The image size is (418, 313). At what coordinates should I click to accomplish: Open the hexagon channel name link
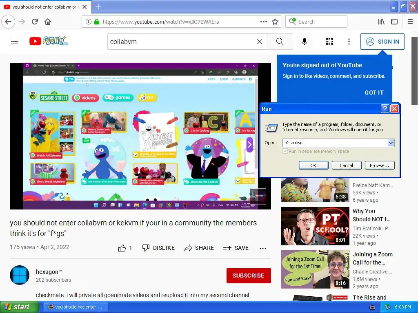tap(49, 272)
